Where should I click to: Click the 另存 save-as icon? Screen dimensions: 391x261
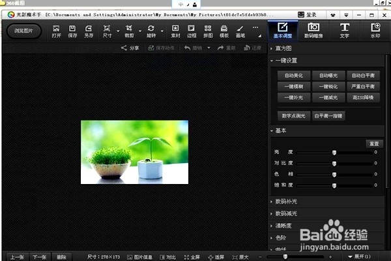tap(89, 31)
